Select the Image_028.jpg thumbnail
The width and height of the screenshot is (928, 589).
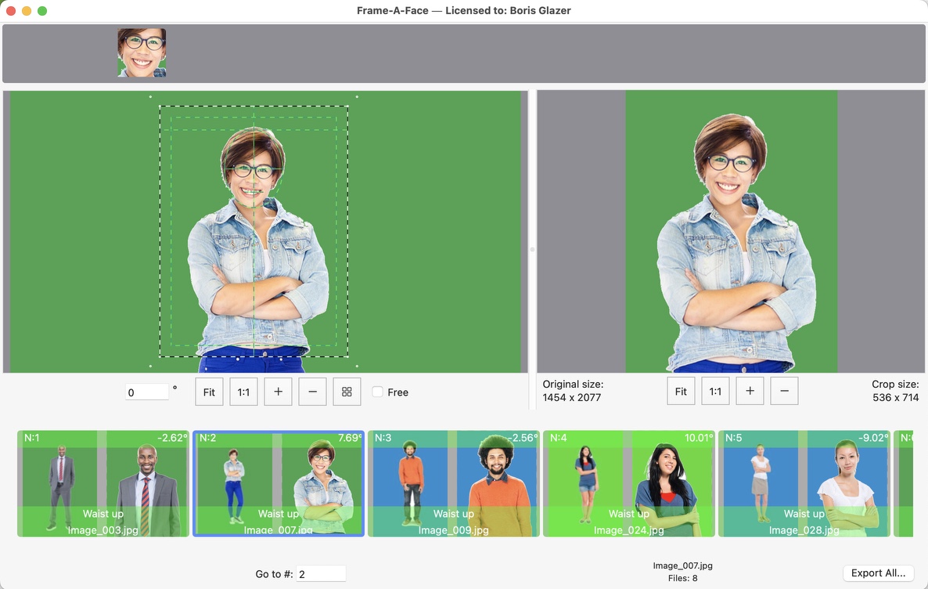coord(803,483)
